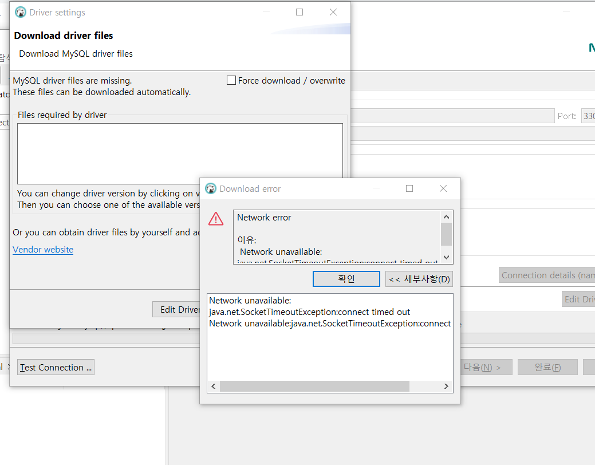Click the DBeaver icon in Download error title
Viewport: 595px width, 465px height.
point(211,188)
